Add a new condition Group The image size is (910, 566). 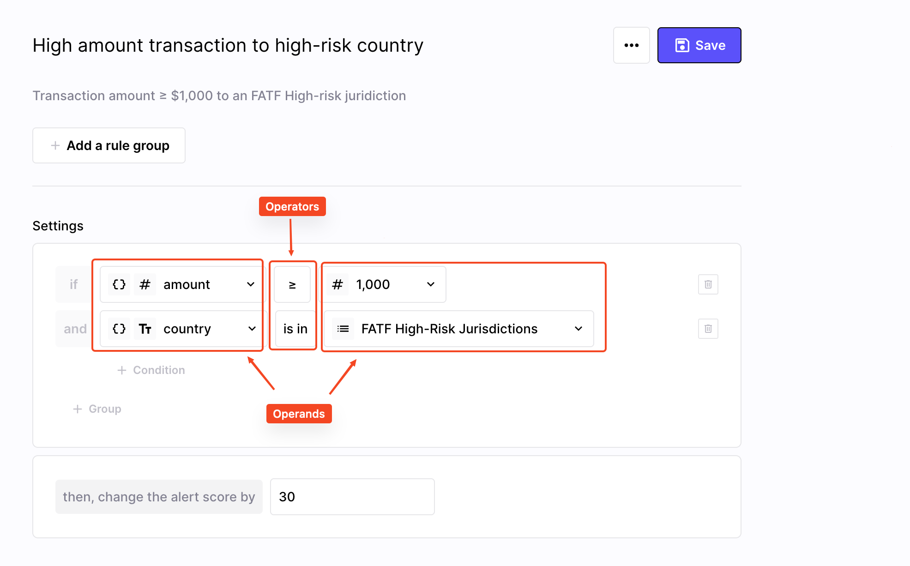[97, 409]
